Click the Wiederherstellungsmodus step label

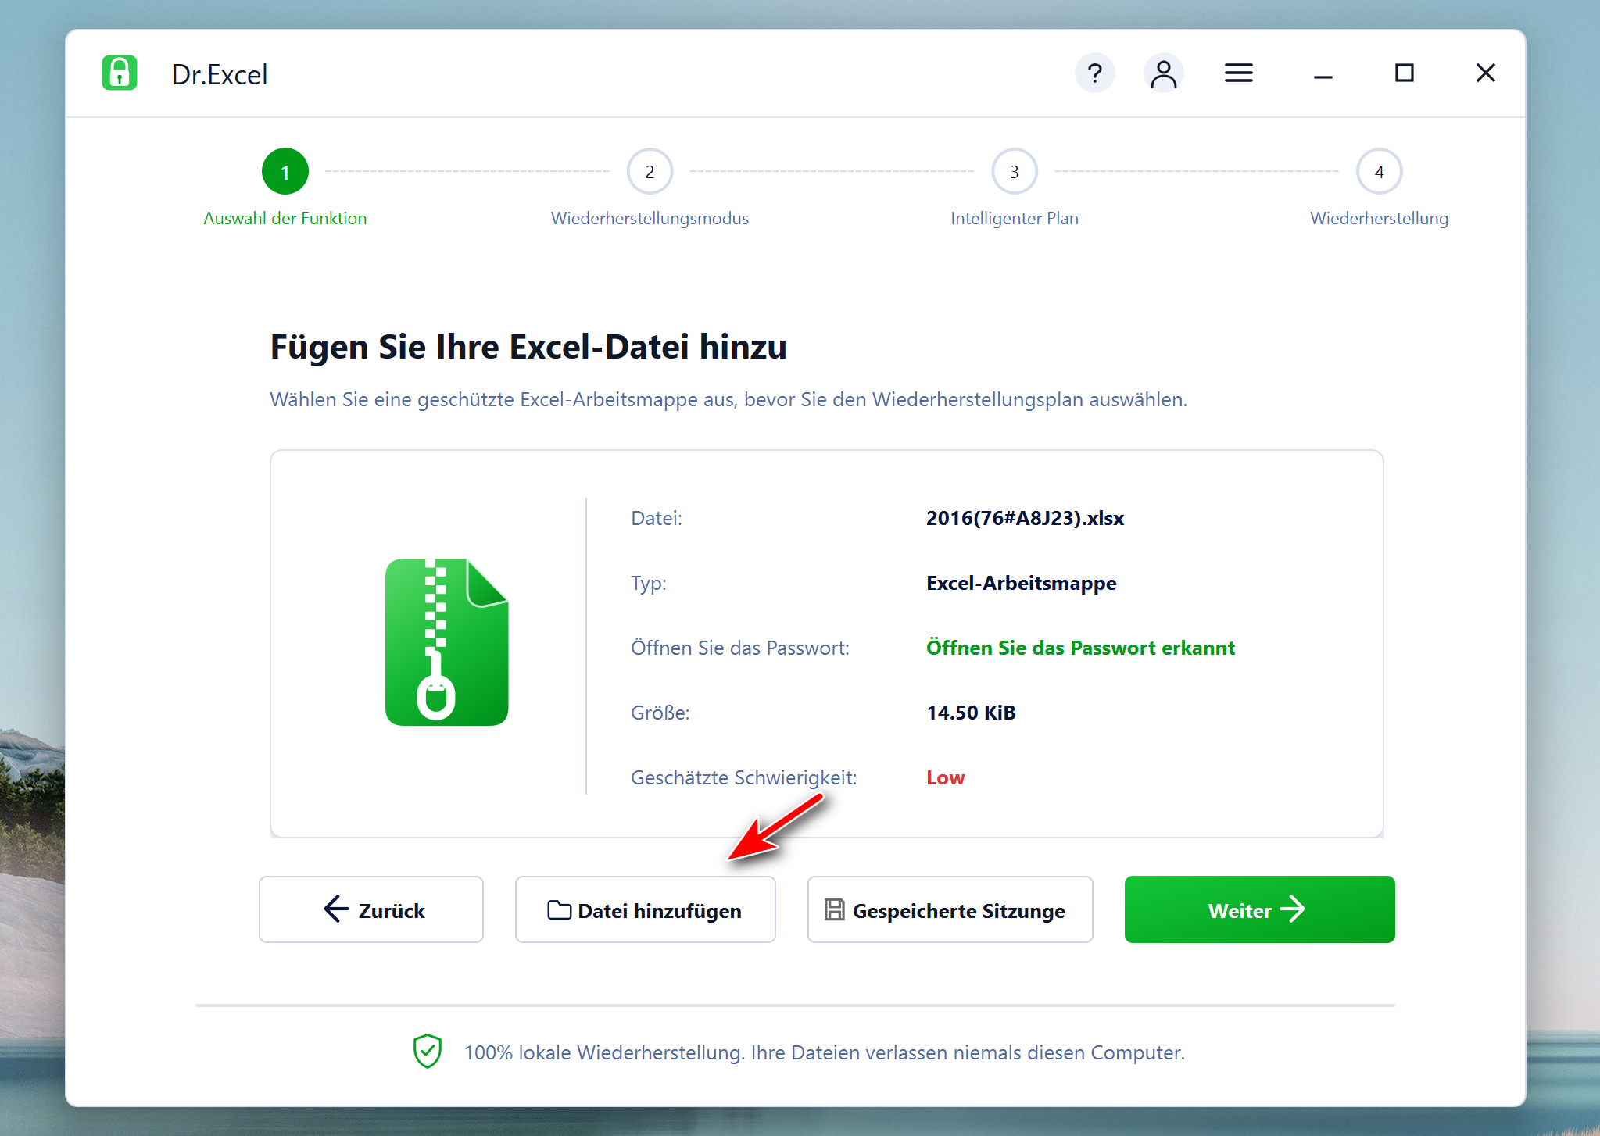coord(650,218)
